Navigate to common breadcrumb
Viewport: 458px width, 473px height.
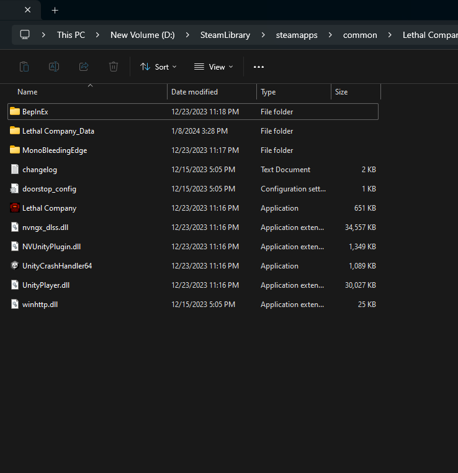tap(360, 35)
